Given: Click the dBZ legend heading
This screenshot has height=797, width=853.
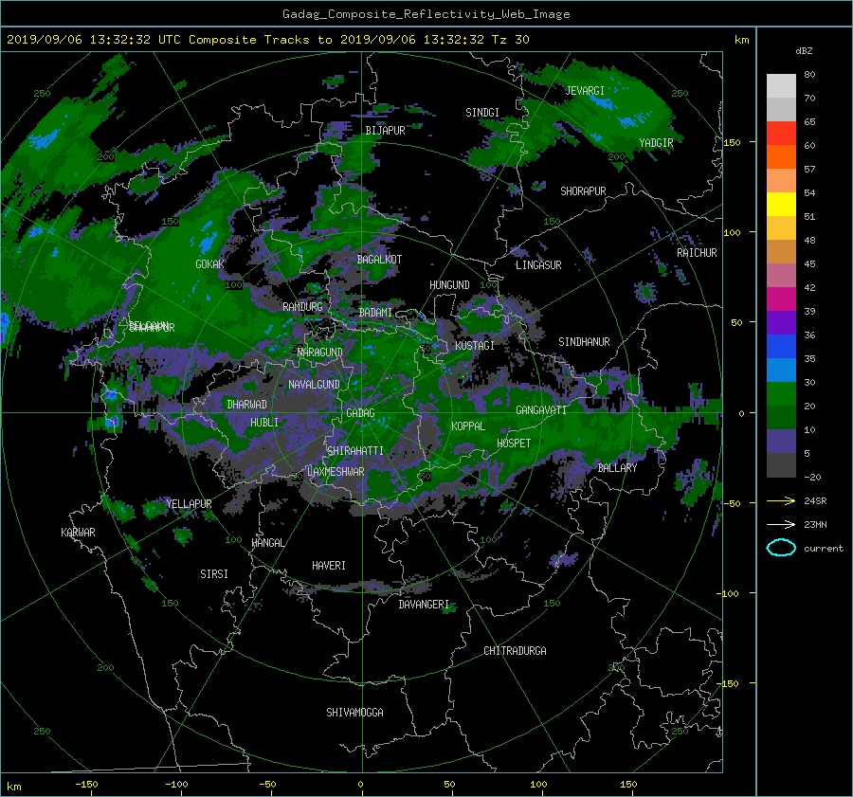Looking at the screenshot, I should (x=804, y=50).
